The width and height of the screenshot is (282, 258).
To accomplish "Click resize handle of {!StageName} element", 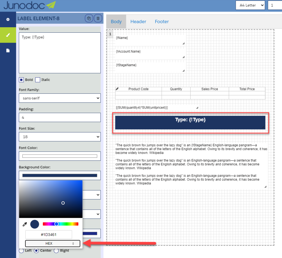I will (183, 71).
